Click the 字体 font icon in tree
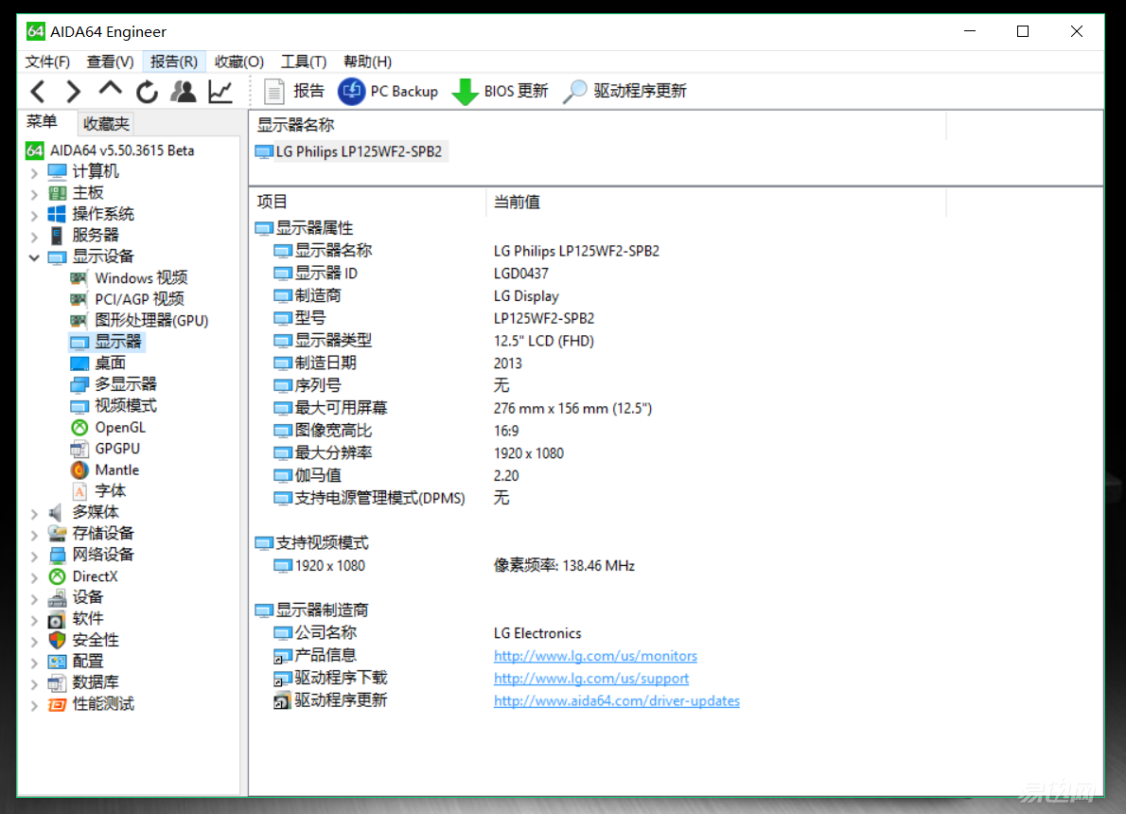The height and width of the screenshot is (814, 1126). tap(79, 491)
